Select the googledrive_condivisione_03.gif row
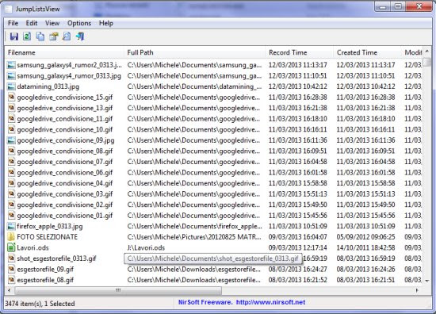The image size is (436, 314). coord(213,193)
